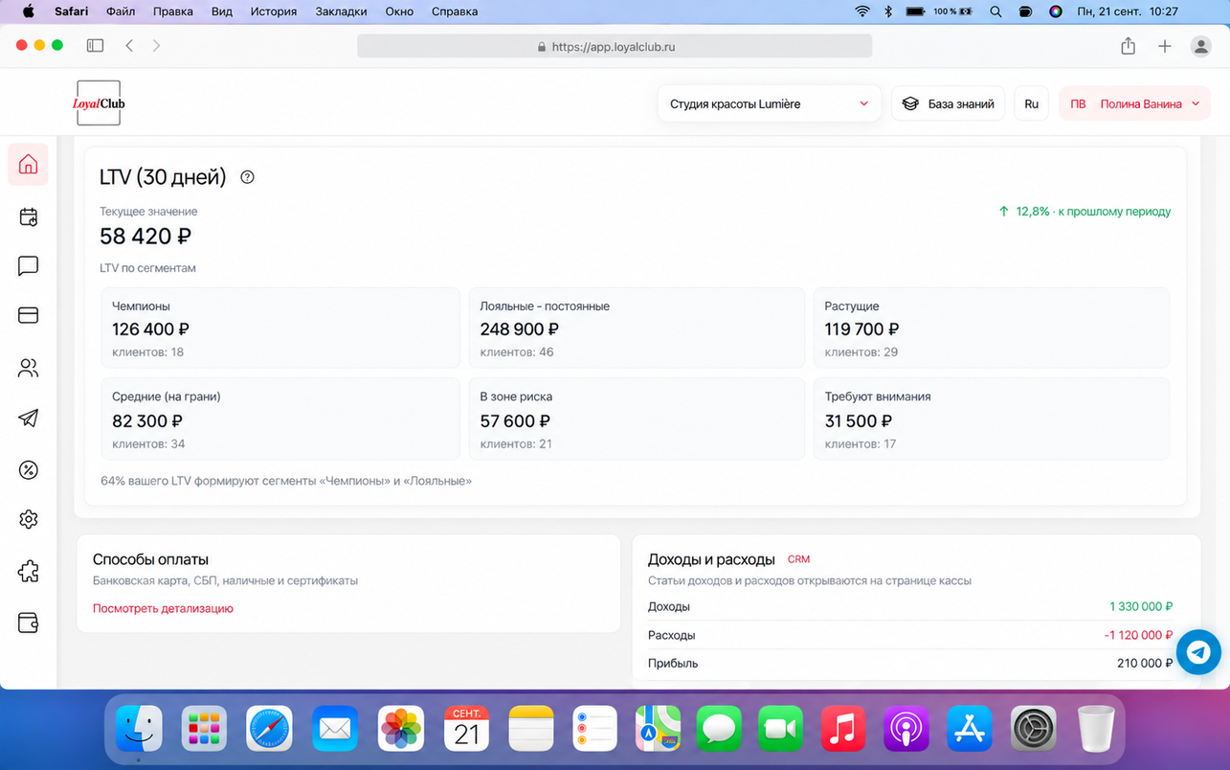Go back in Safari history
Image resolution: width=1230 pixels, height=770 pixels.
click(x=129, y=45)
